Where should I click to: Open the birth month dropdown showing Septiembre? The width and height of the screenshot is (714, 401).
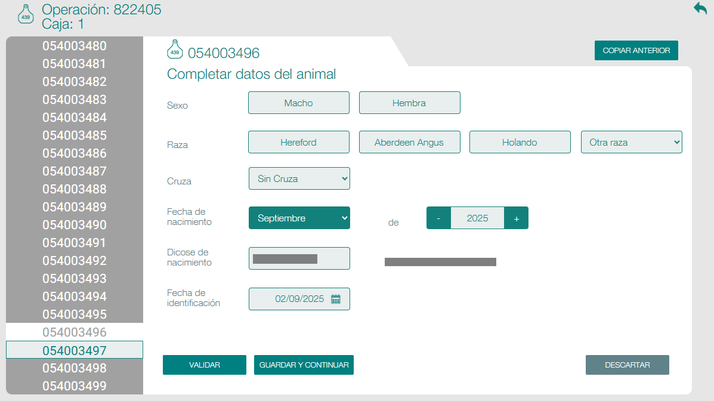299,217
